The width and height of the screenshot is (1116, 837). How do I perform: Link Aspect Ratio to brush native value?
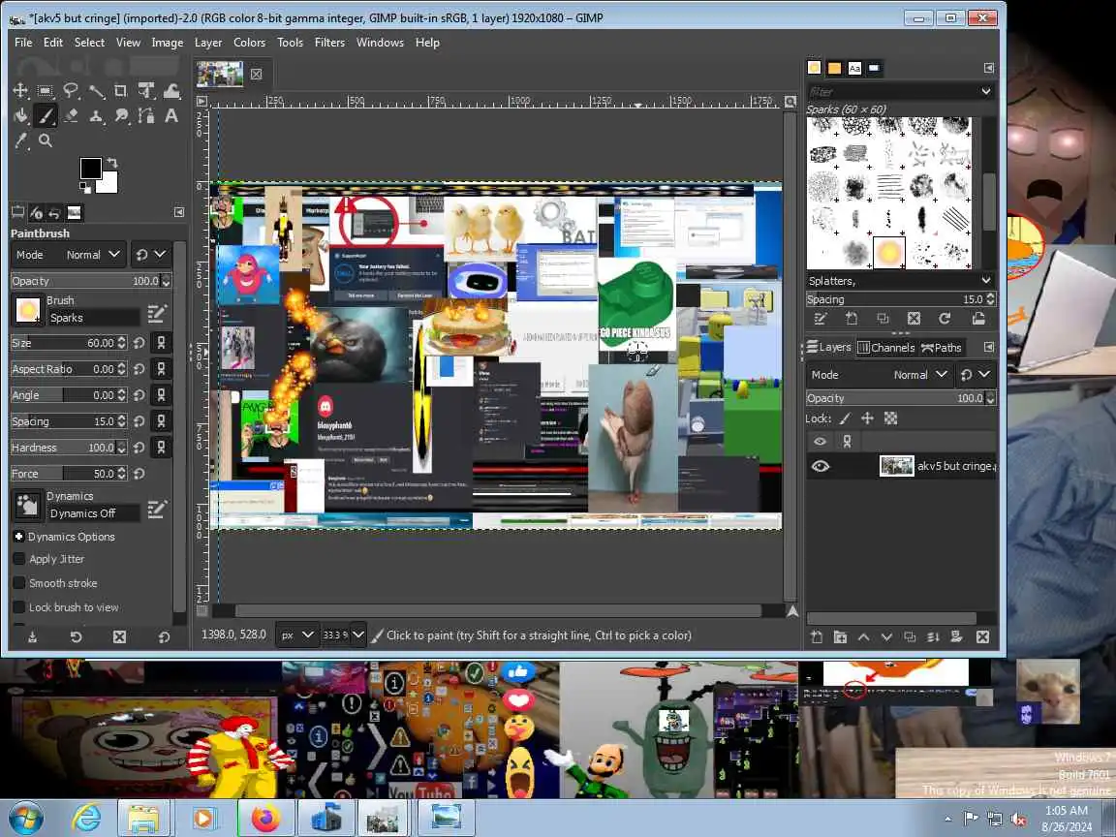[161, 369]
